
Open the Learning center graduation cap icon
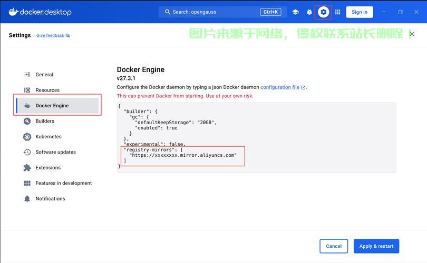tap(295, 12)
